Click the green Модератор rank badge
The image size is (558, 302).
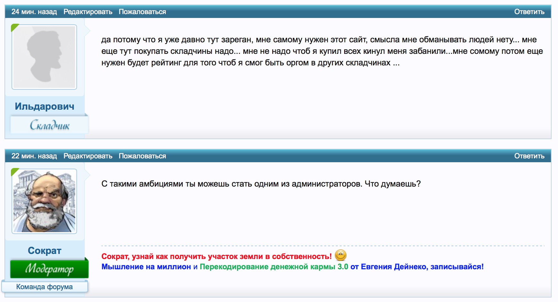pyautogui.click(x=49, y=269)
